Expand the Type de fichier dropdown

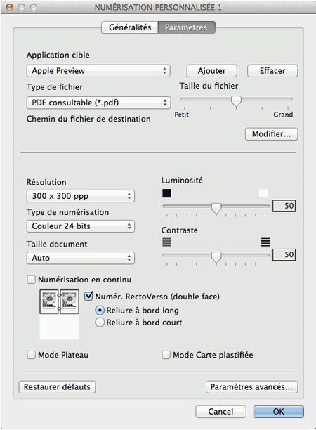click(98, 103)
